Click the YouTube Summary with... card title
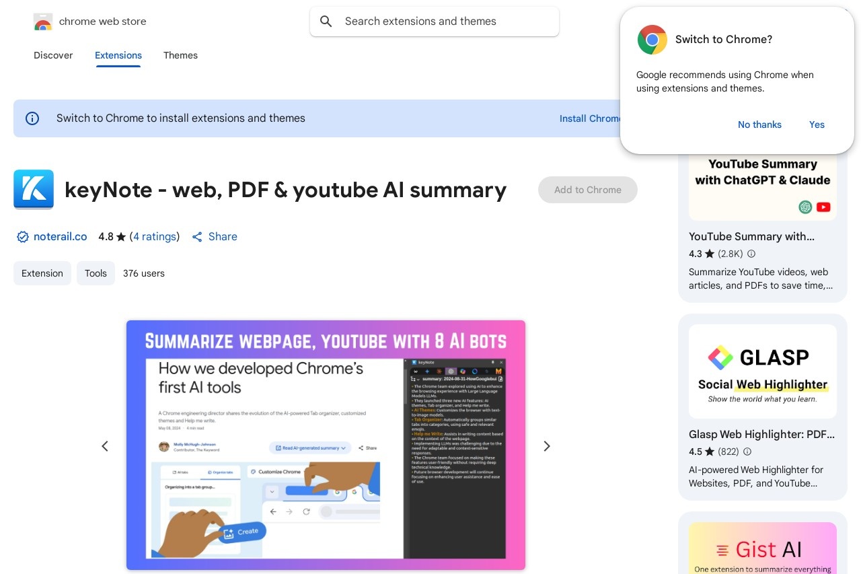861x574 pixels. tap(751, 237)
